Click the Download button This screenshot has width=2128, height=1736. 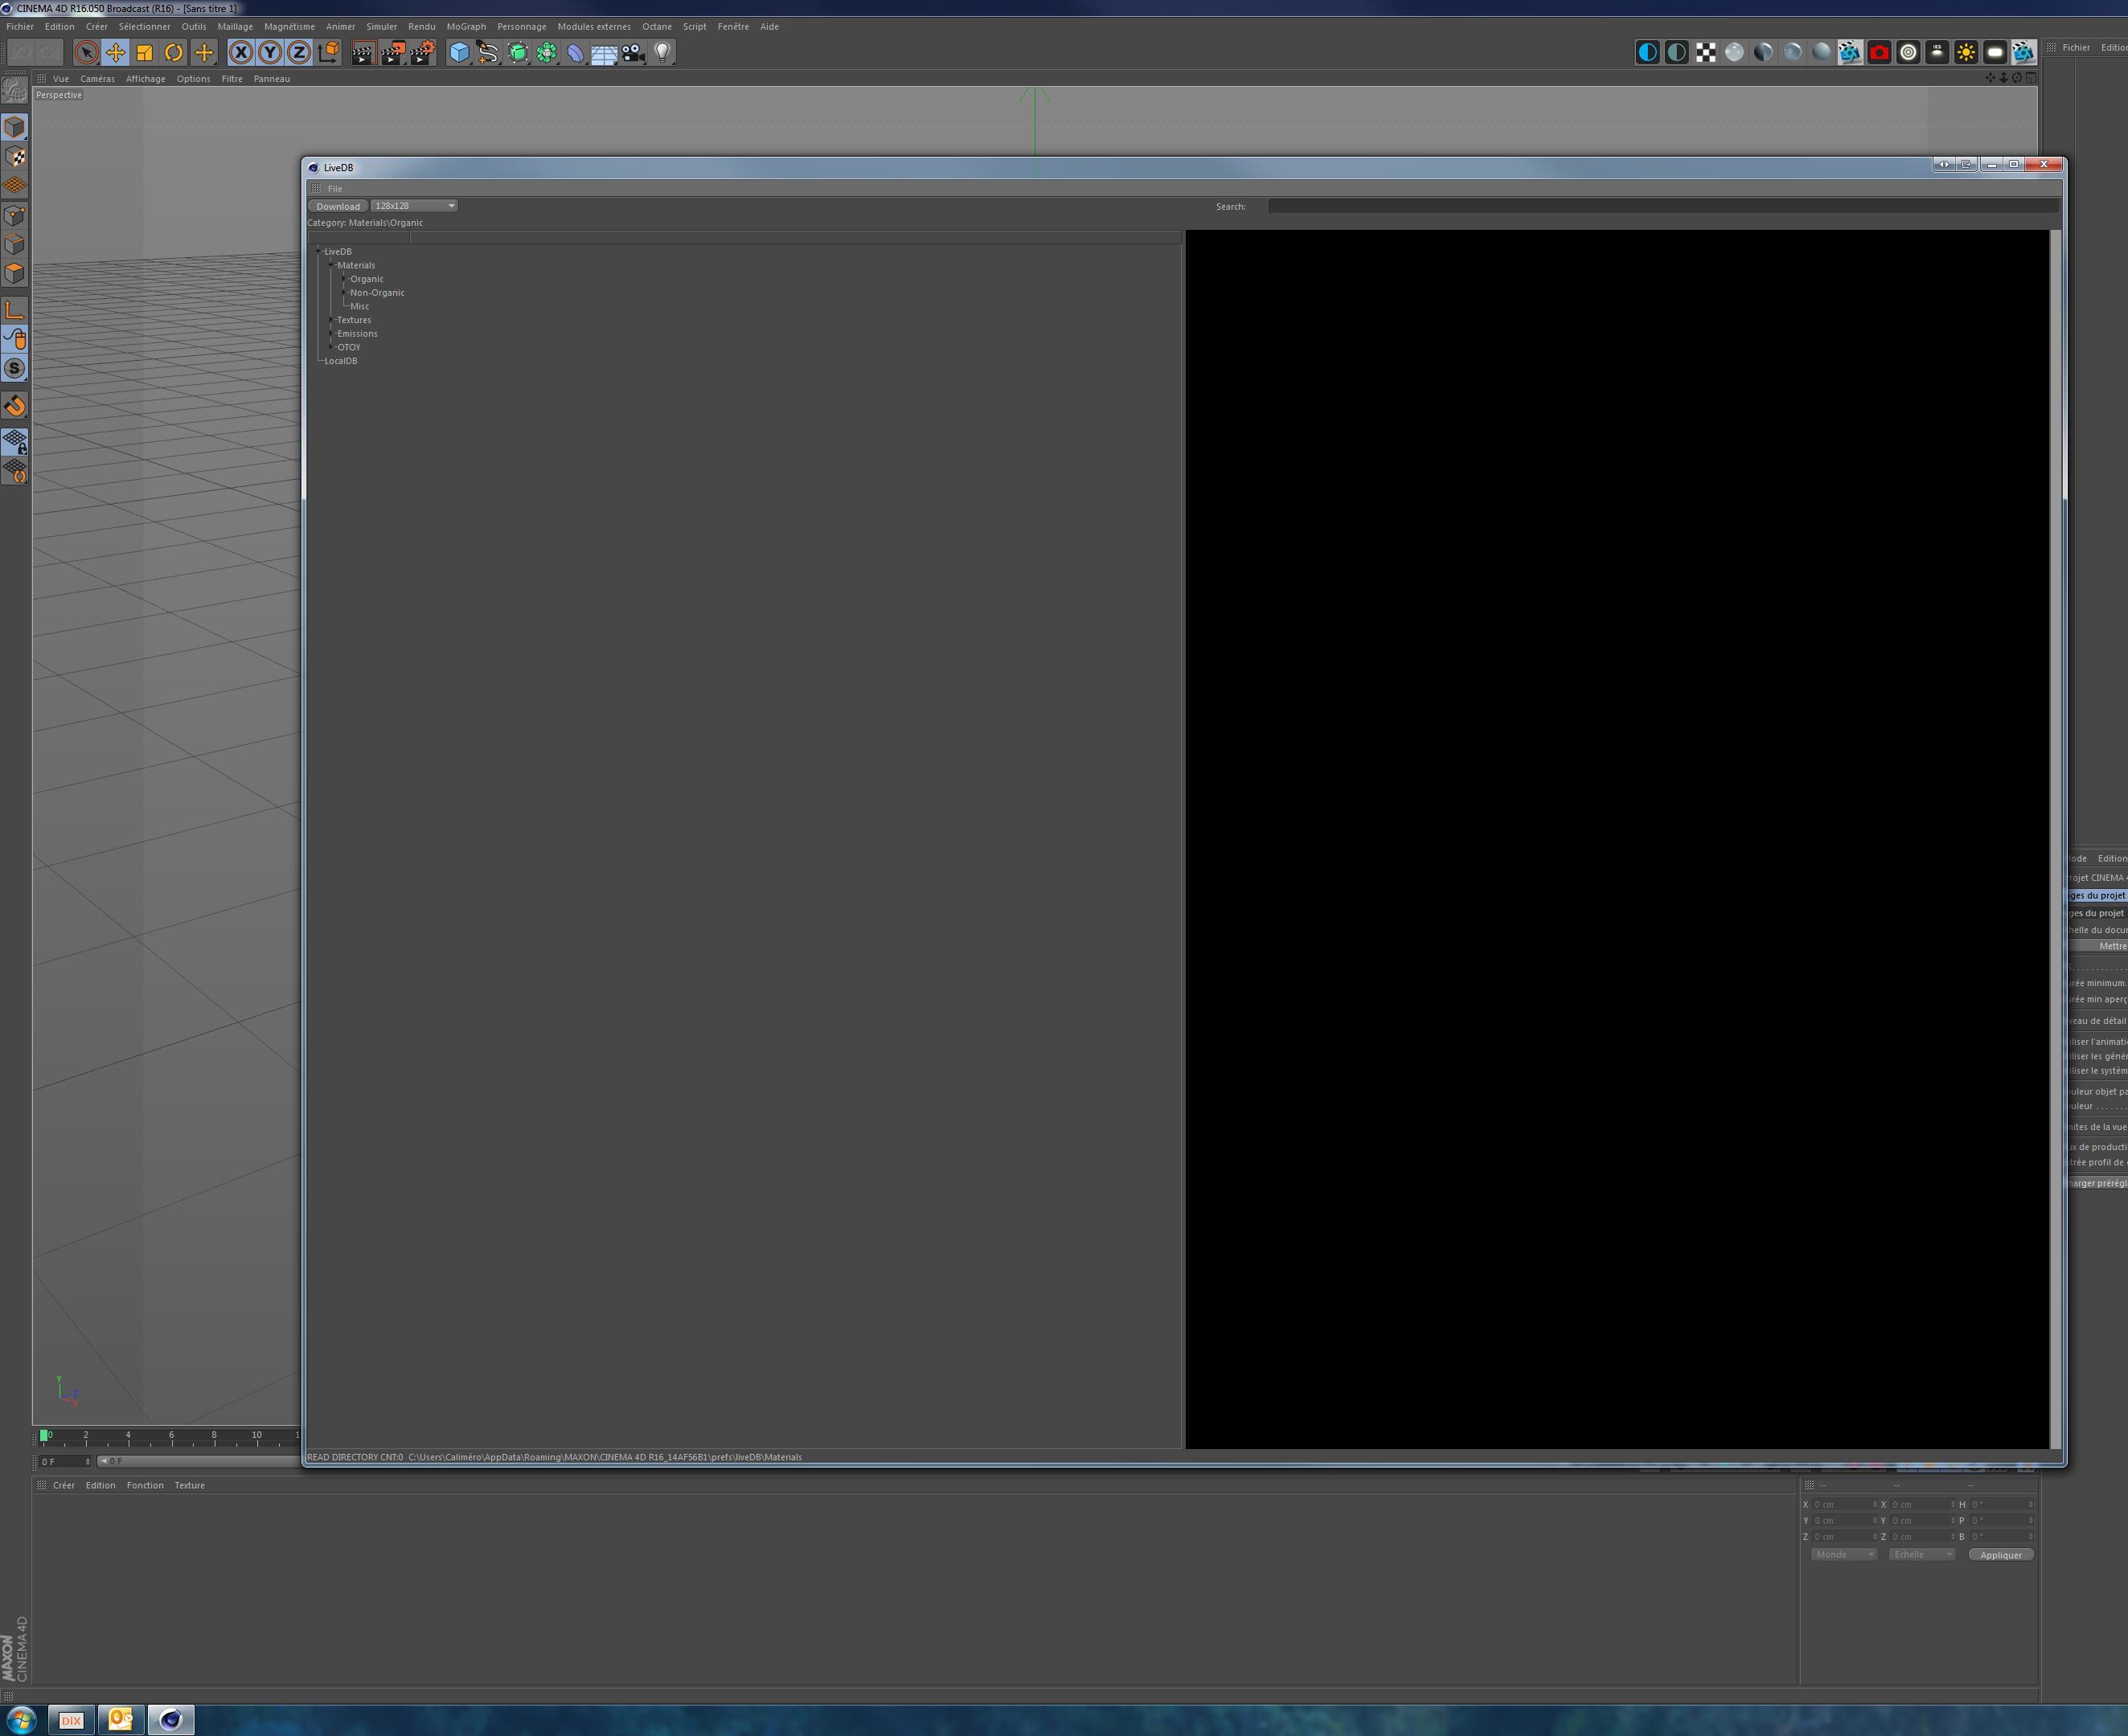pyautogui.click(x=338, y=206)
